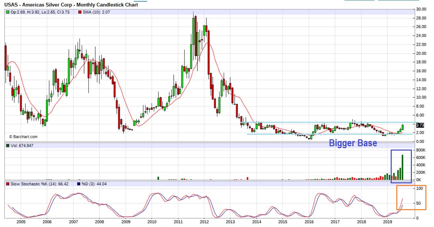Click the %D (3): 44.04 label
The width and height of the screenshot is (434, 227).
[x=95, y=184]
